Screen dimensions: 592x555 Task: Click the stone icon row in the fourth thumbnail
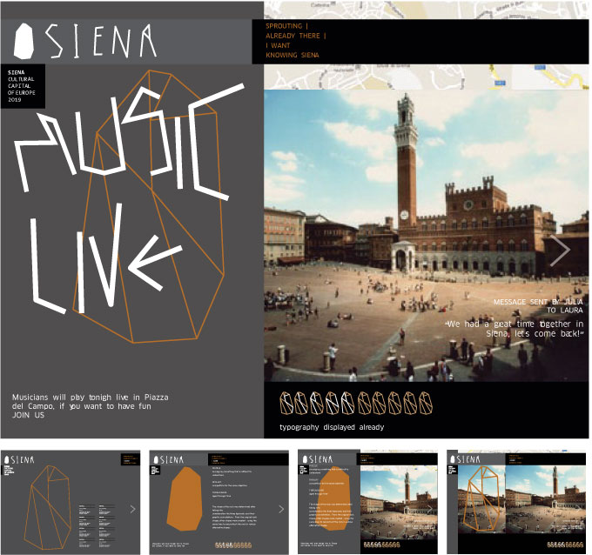click(565, 544)
